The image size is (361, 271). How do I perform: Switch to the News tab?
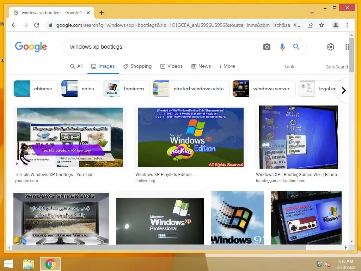[201, 66]
